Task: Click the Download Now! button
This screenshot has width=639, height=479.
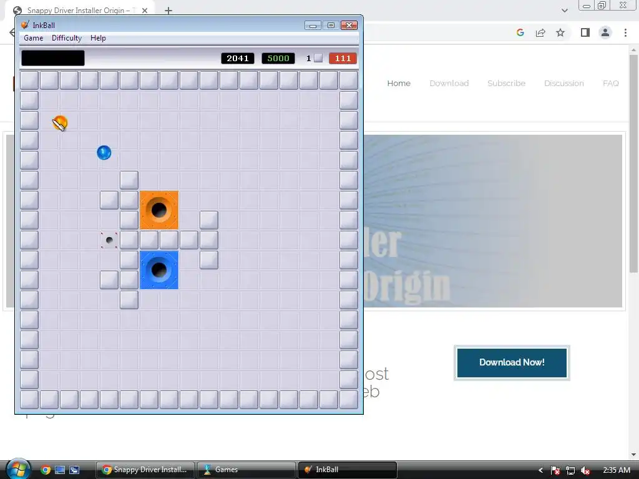Action: pos(512,362)
